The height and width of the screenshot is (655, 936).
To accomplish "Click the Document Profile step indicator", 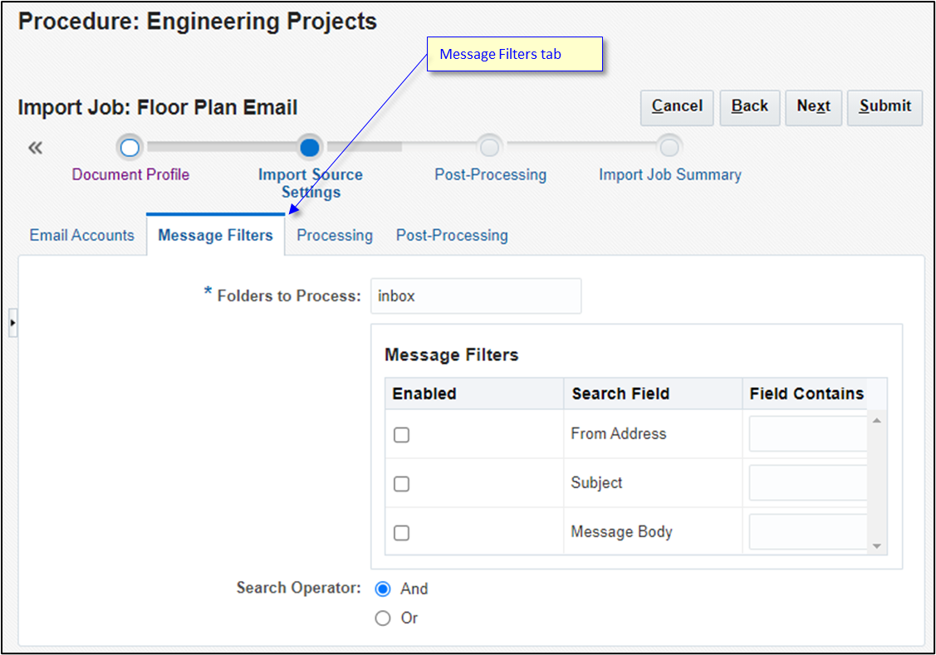I will pos(130,147).
